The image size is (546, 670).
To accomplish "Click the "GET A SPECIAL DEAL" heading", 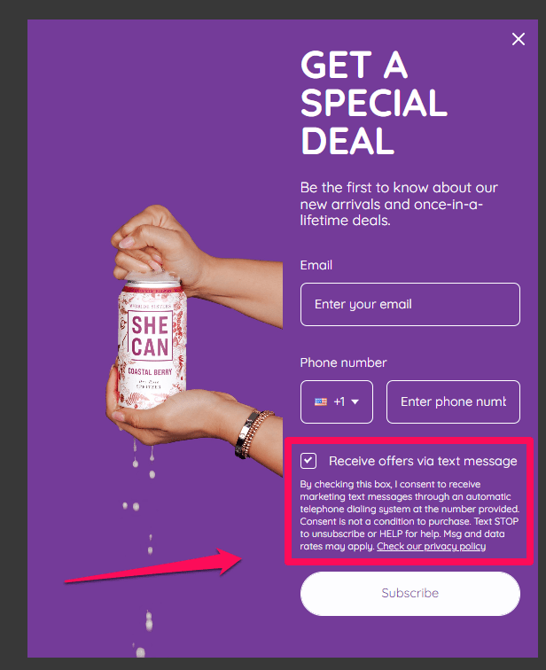I will coord(372,104).
